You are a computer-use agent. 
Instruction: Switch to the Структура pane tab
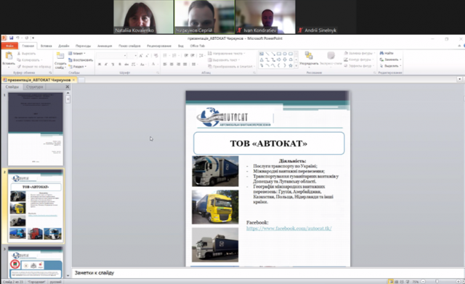[x=35, y=87]
